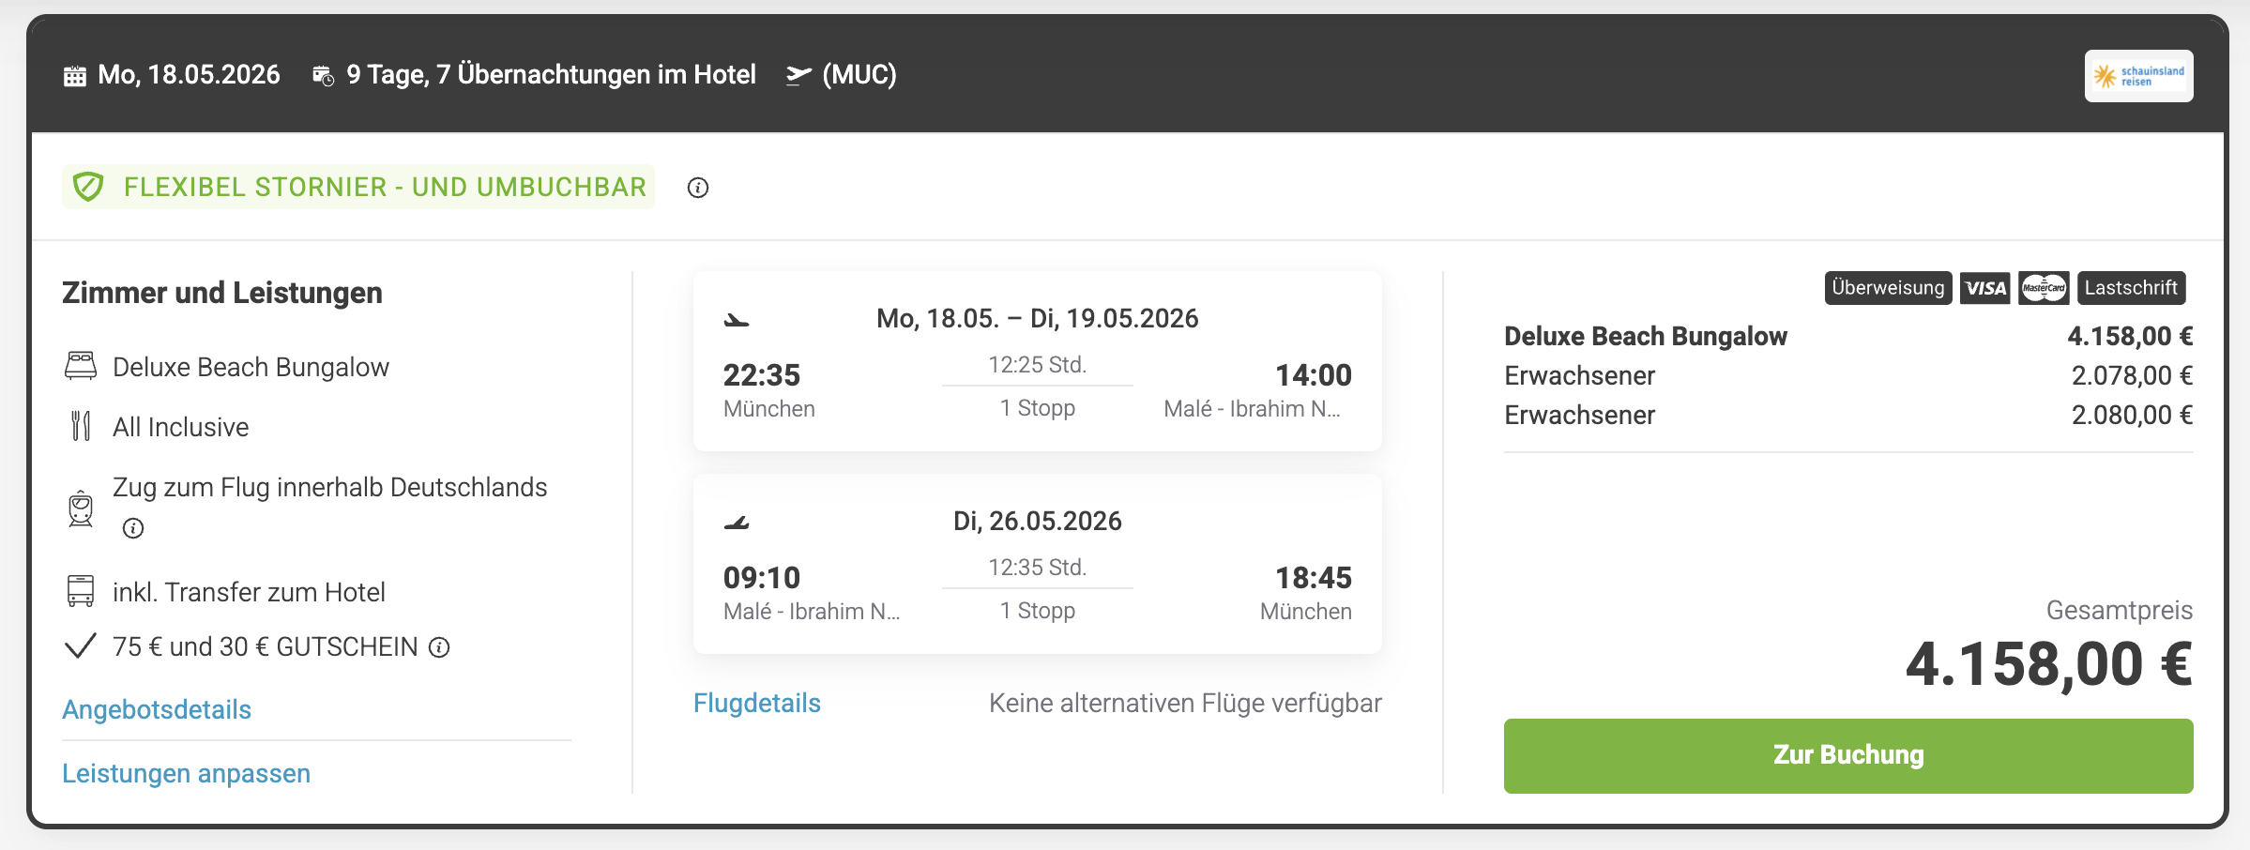Image resolution: width=2250 pixels, height=850 pixels.
Task: Click the Überweisung payment badge
Action: [1888, 288]
